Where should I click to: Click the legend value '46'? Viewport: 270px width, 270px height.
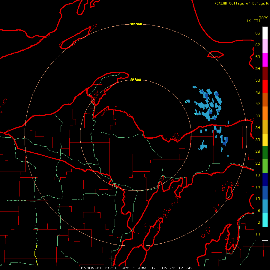258,92
